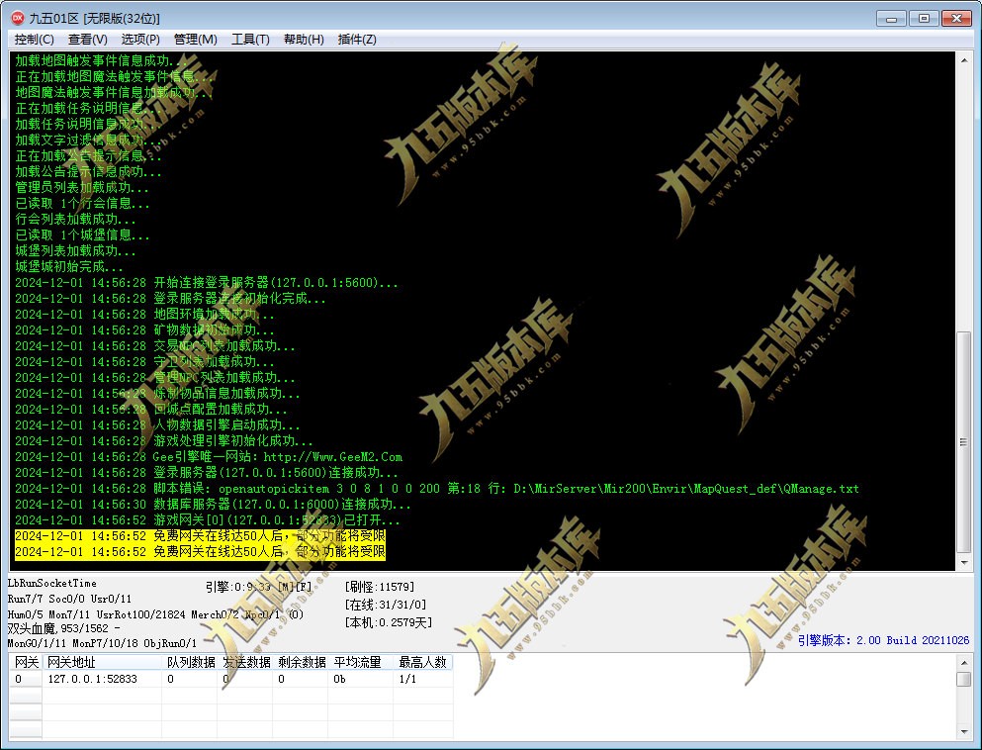This screenshot has height=750, width=982.
Task: Click the 网关 column header
Action: pyautogui.click(x=27, y=662)
